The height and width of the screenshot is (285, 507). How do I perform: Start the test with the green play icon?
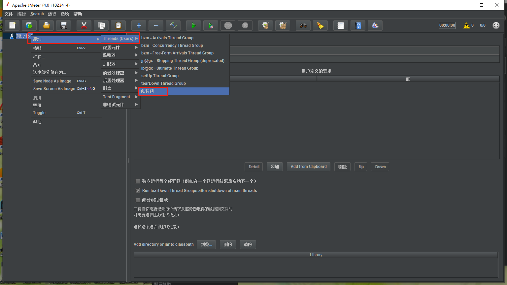coord(193,25)
